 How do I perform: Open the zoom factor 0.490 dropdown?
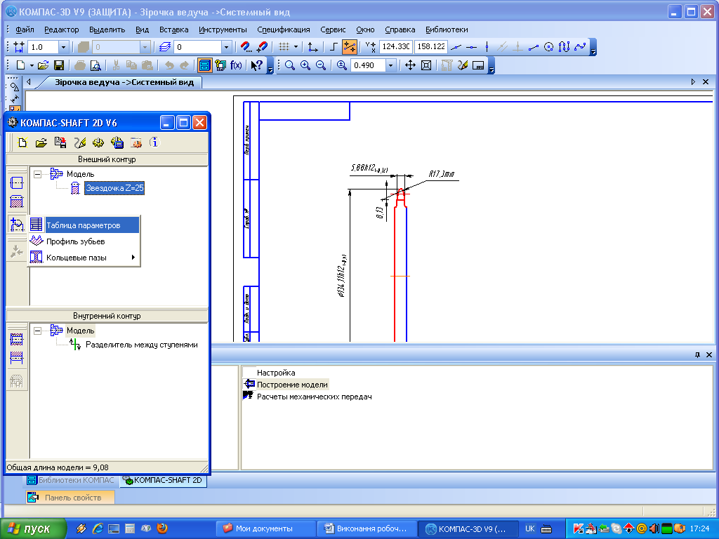point(390,65)
